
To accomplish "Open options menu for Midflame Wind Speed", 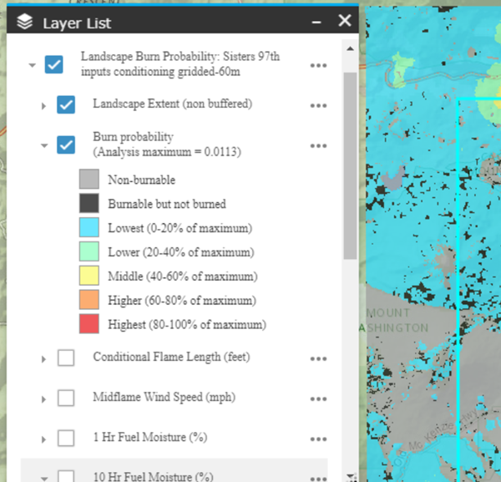I will (x=317, y=398).
